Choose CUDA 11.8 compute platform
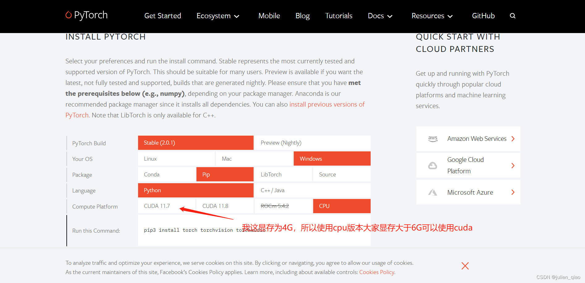Viewport: 585px width, 283px height. pos(225,206)
